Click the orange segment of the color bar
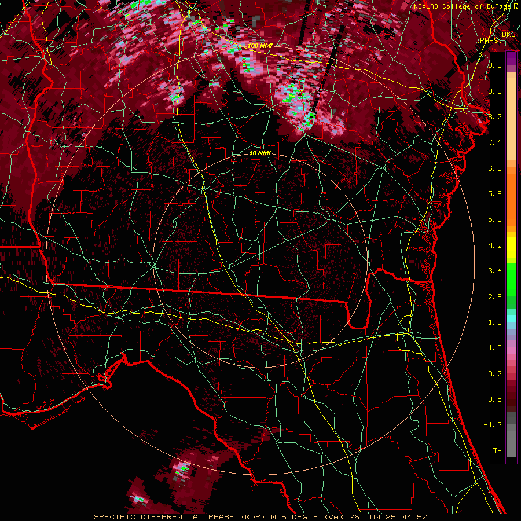Image resolution: width=521 pixels, height=521 pixels. tap(511, 200)
